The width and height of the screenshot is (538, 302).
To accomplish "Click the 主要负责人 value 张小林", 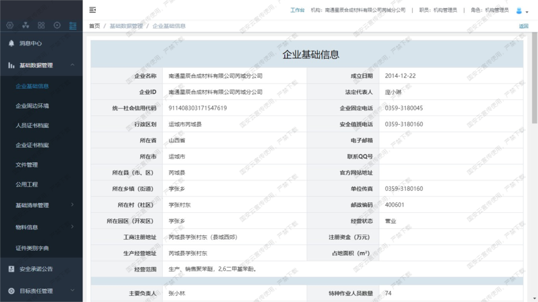I will [x=177, y=293].
